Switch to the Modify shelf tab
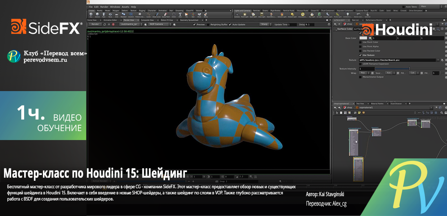 click(99, 10)
